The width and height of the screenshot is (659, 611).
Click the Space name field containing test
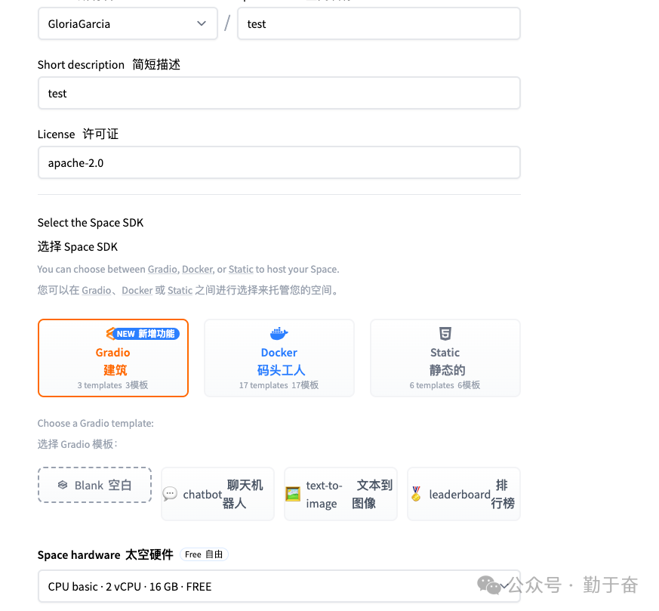tap(379, 23)
